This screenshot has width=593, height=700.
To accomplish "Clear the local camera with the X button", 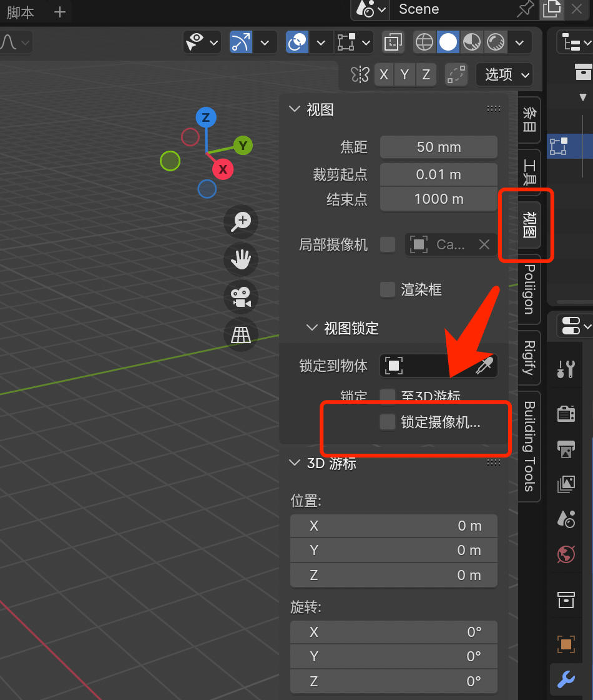I will (x=484, y=244).
